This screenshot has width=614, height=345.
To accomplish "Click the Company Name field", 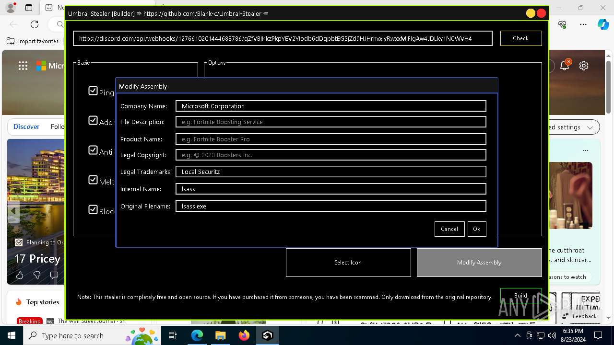I will [x=331, y=106].
